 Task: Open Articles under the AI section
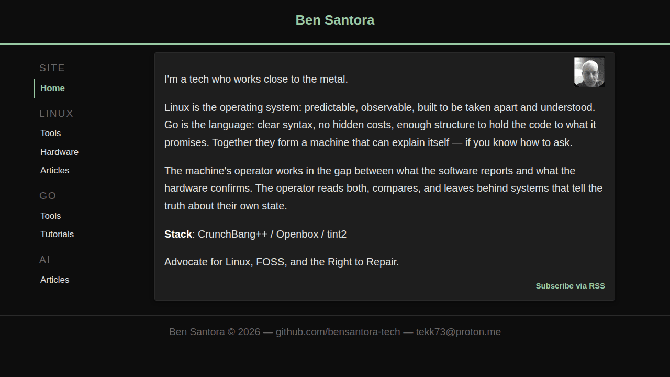click(x=54, y=280)
